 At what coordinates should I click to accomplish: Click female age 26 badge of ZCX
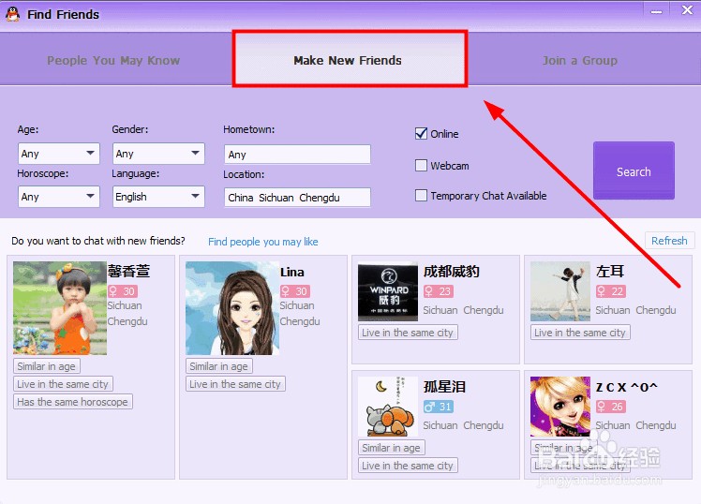[x=611, y=407]
